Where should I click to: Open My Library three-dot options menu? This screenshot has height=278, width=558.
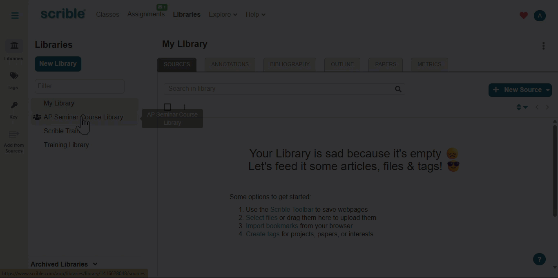[x=543, y=46]
